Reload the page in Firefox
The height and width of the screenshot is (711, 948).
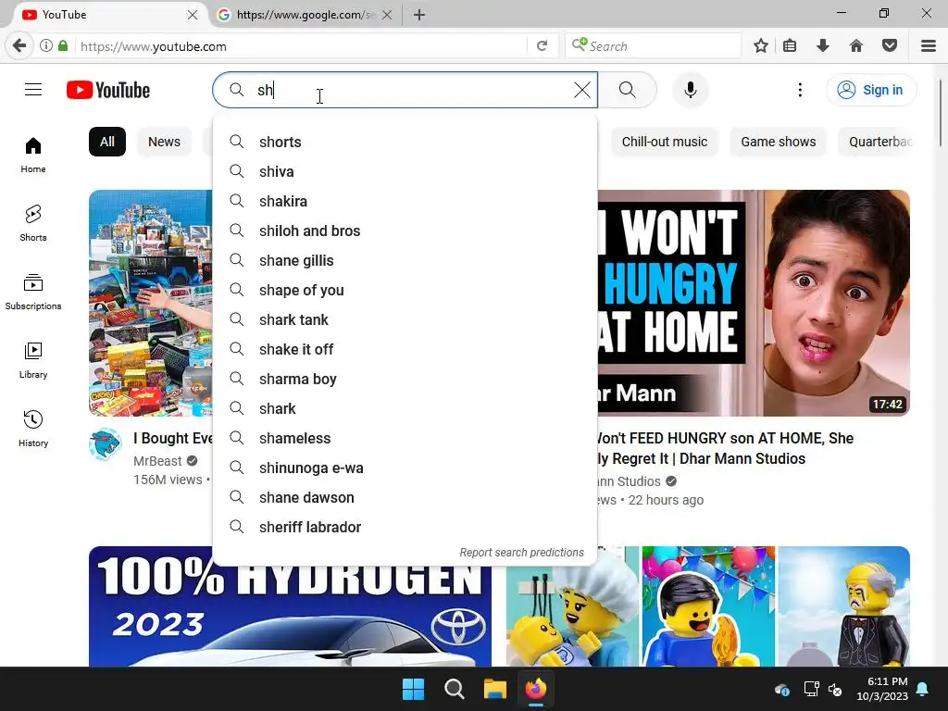pyautogui.click(x=543, y=46)
